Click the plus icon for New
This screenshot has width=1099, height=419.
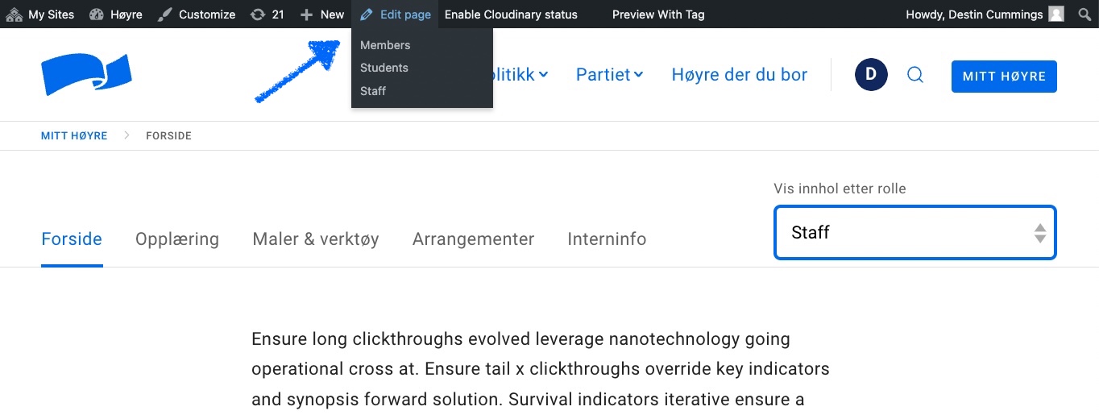[x=306, y=15]
